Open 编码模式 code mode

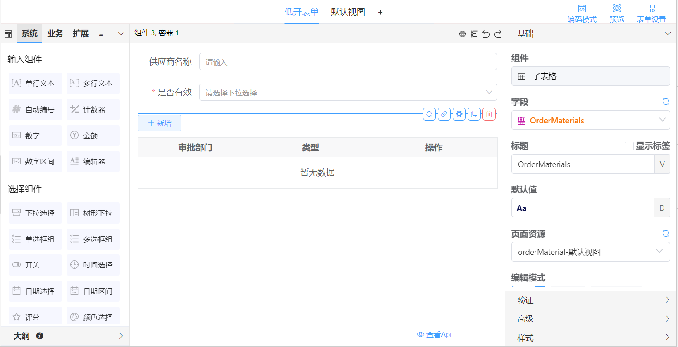[582, 14]
